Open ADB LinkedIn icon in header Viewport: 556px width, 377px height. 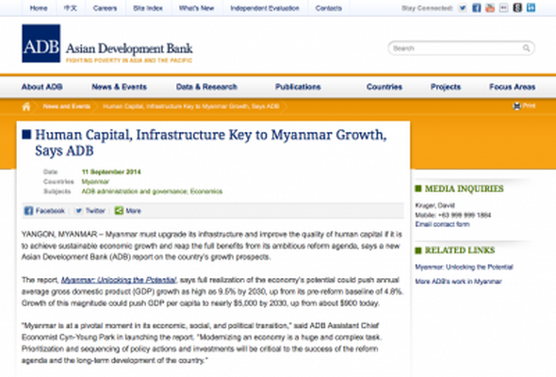tap(531, 8)
